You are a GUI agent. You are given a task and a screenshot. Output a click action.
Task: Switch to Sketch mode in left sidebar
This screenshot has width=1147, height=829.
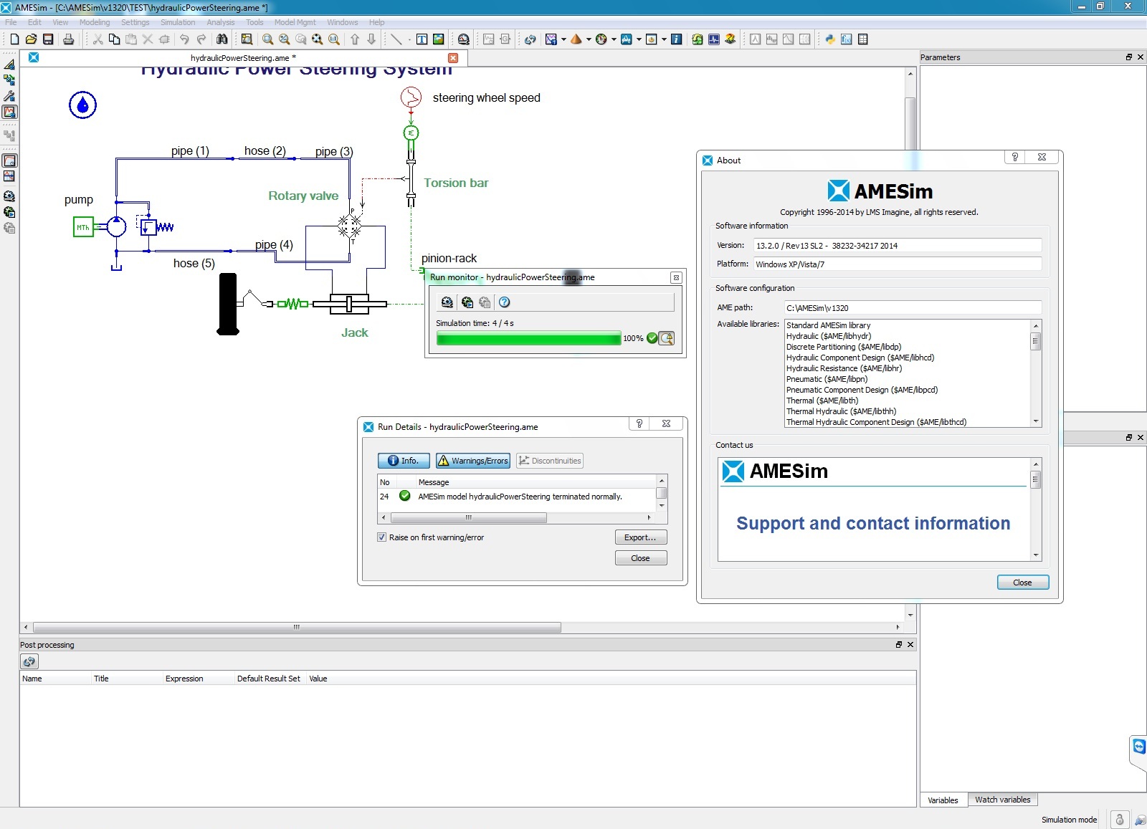coord(9,64)
